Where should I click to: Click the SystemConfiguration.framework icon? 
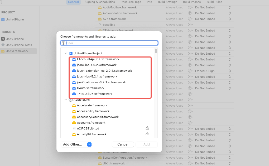100,158
